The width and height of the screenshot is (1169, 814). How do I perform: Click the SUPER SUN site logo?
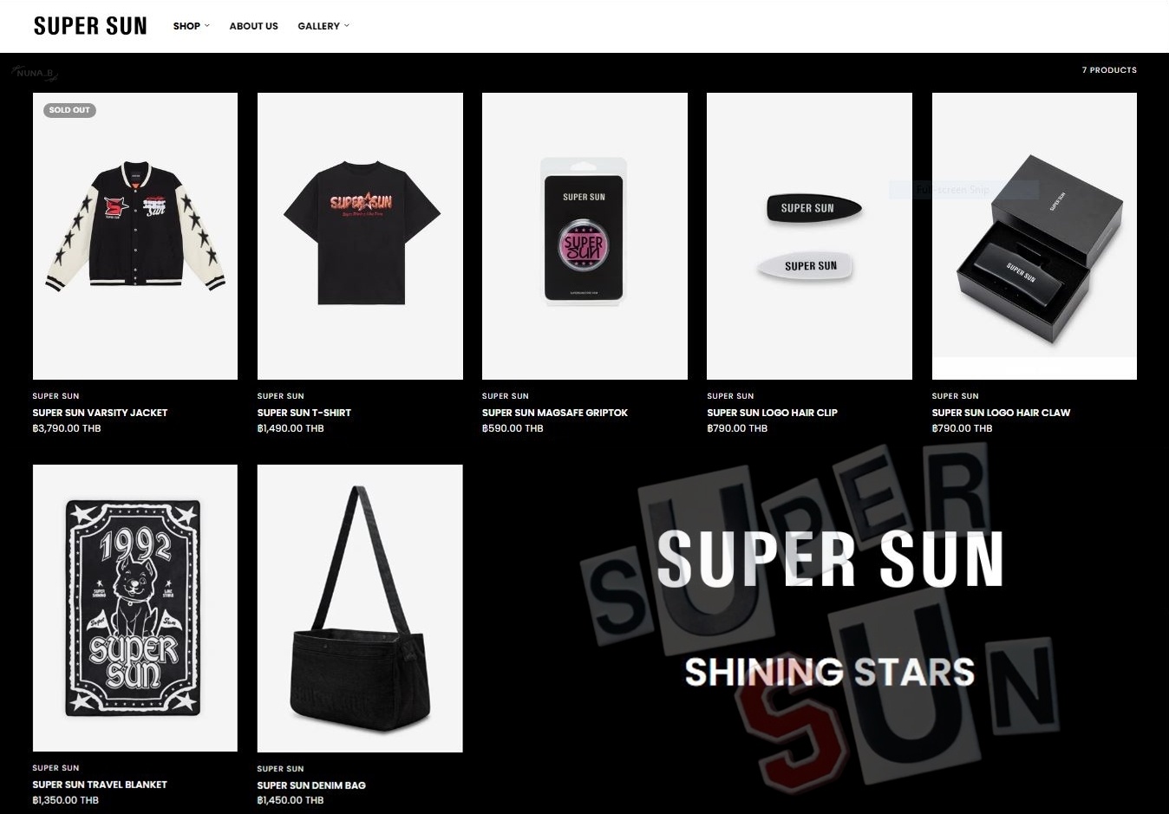click(x=90, y=26)
